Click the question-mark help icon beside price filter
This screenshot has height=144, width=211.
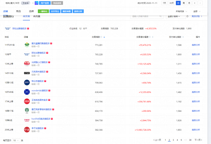pyautogui.click(x=187, y=16)
